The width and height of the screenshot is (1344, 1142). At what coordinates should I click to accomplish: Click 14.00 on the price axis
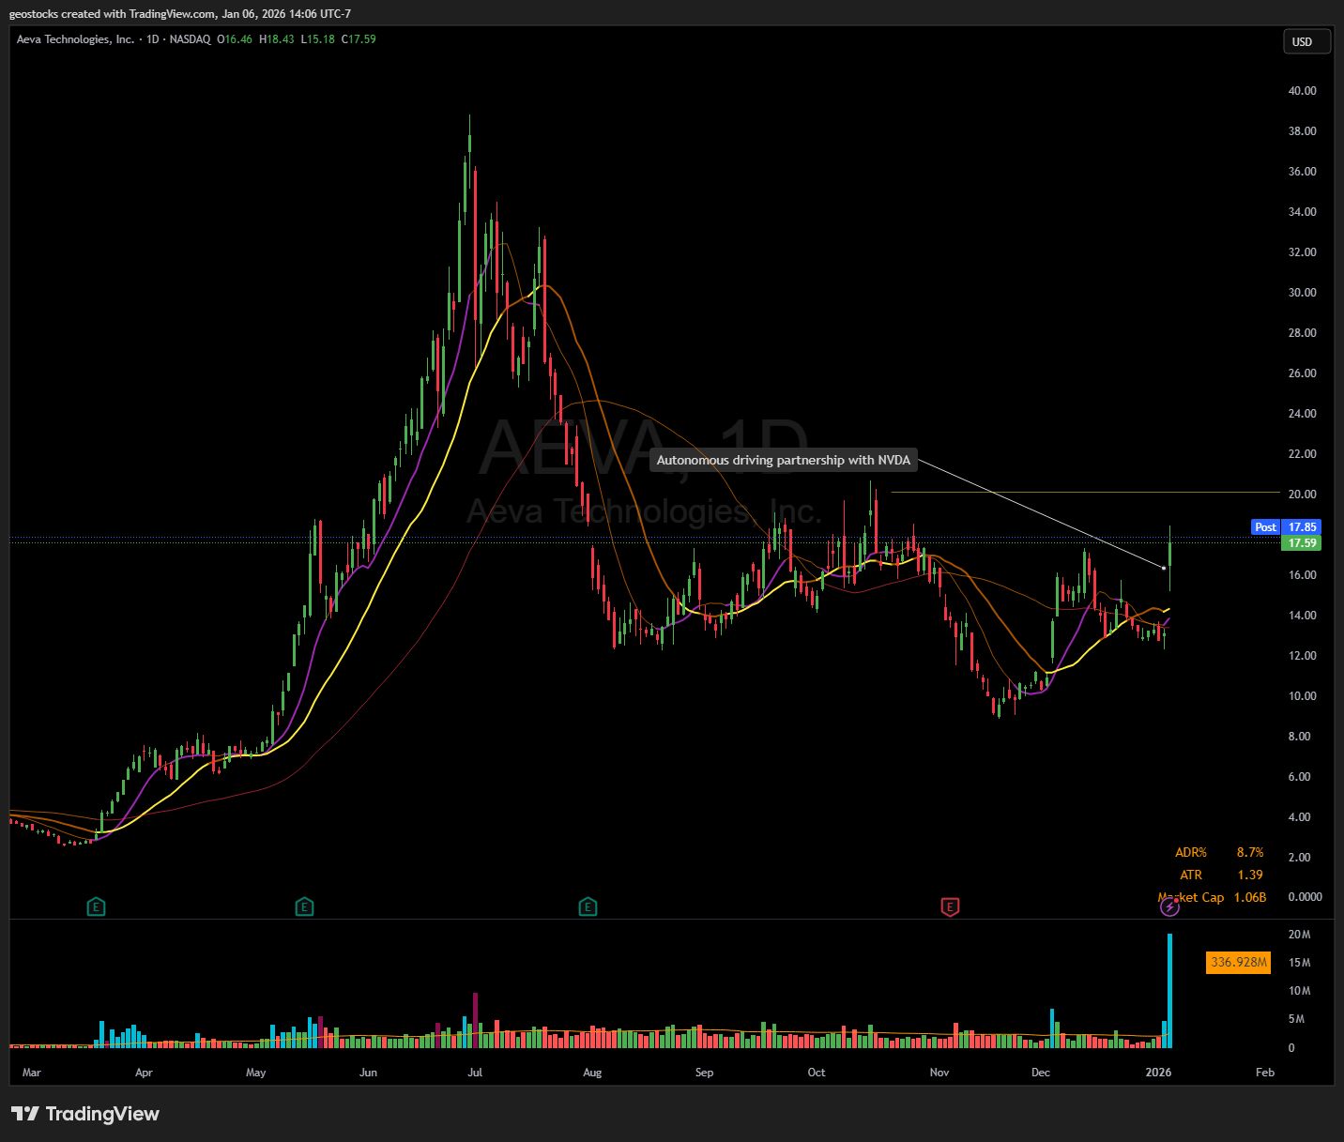click(1303, 616)
